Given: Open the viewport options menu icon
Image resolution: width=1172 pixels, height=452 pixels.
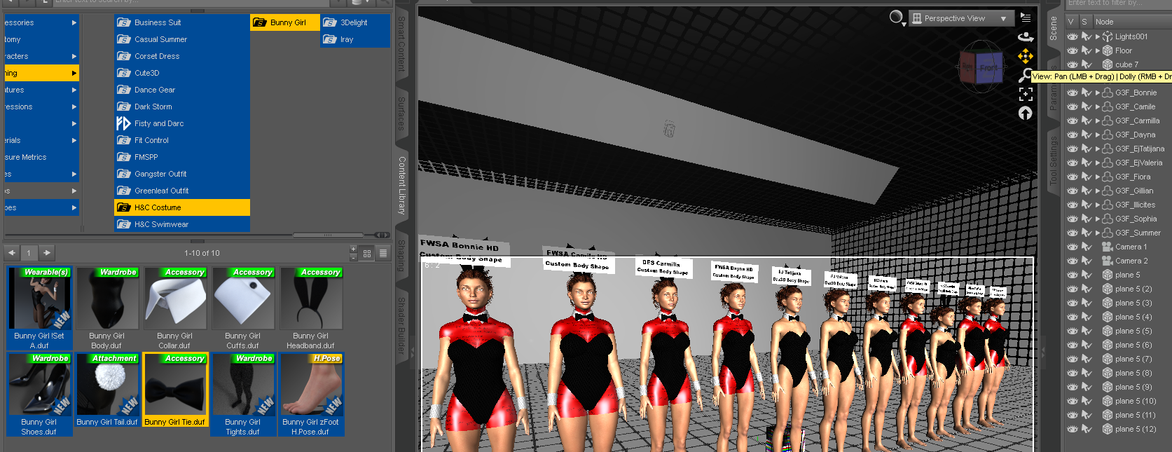Looking at the screenshot, I should pos(1026,18).
